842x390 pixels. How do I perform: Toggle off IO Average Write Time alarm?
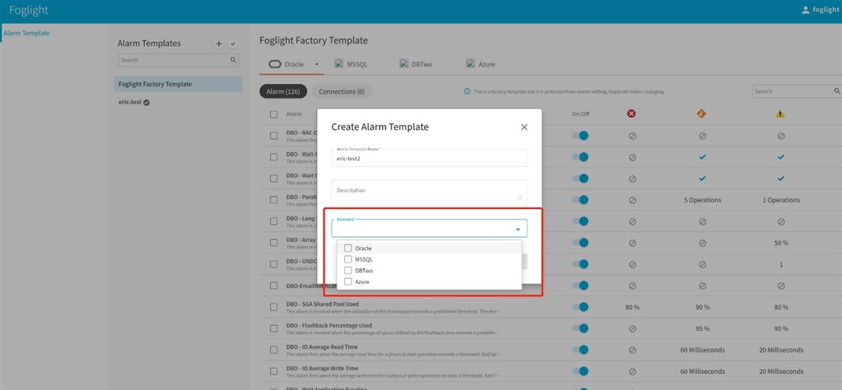(x=581, y=372)
